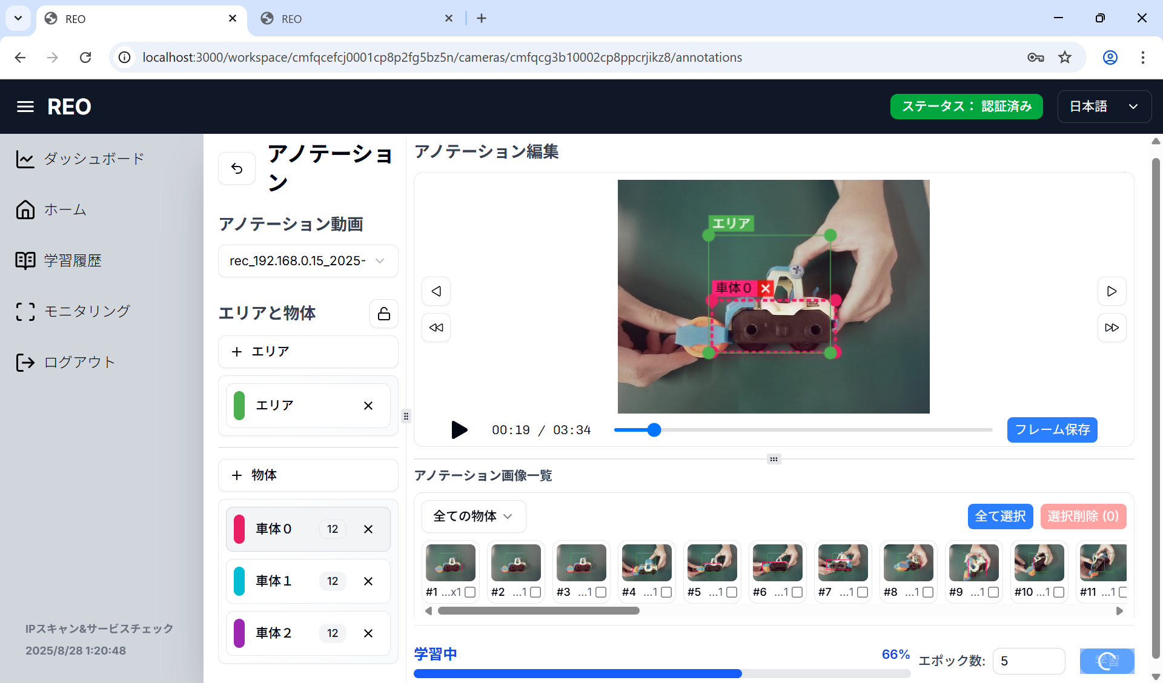Delete 車体 0 box with red X
The image size is (1163, 683).
766,288
